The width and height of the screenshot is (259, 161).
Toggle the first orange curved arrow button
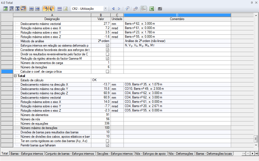(x=46, y=9)
